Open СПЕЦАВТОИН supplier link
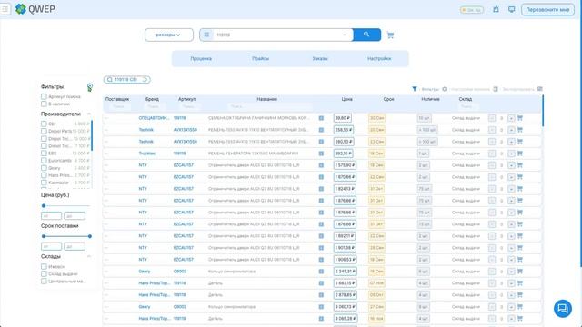Image resolution: width=582 pixels, height=327 pixels. pos(154,118)
